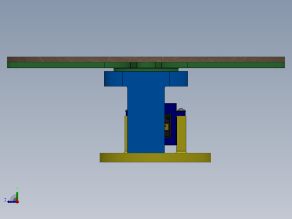292x219 pixels.
Task: Click the silver screw head above right standoff
Action: (x=181, y=109)
